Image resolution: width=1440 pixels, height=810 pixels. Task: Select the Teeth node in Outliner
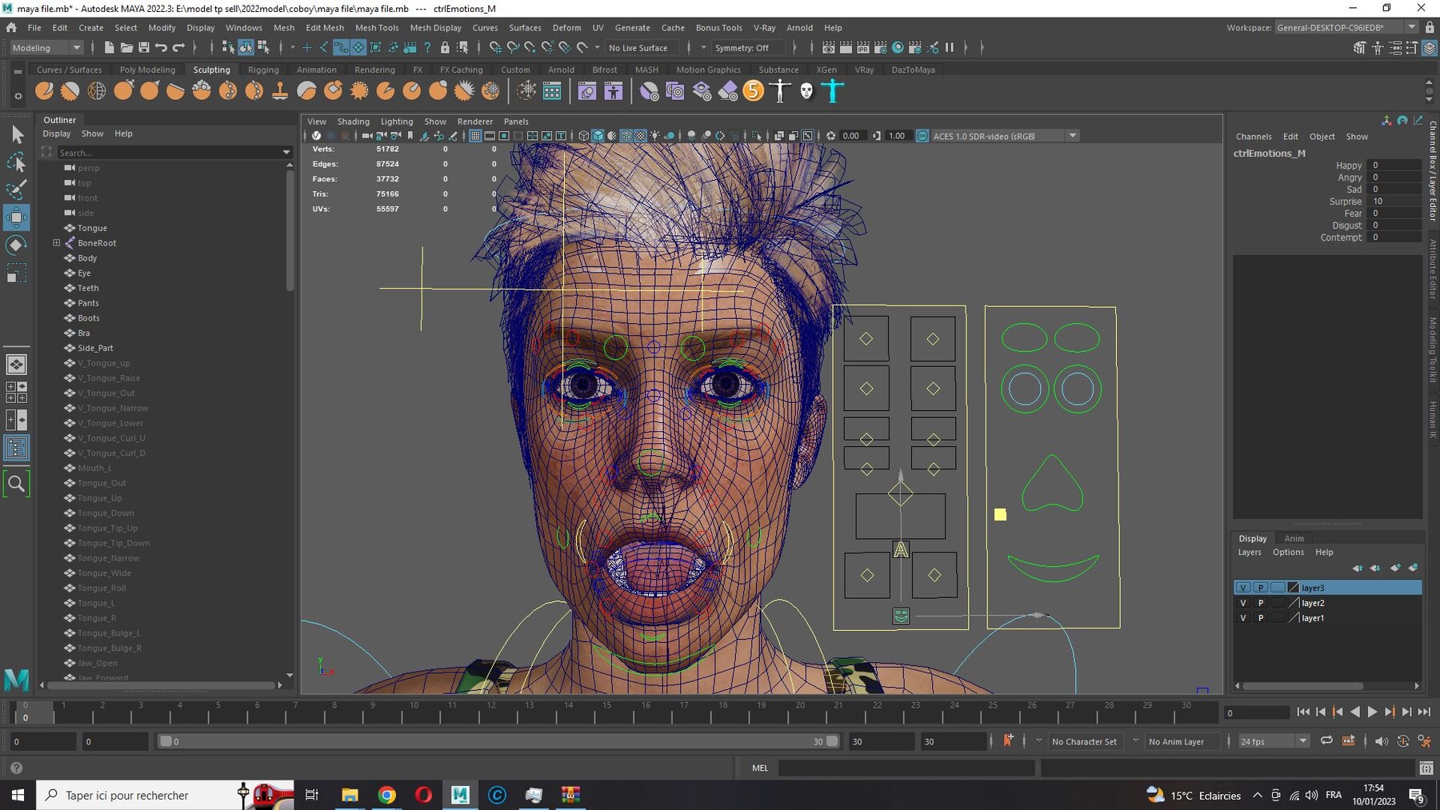click(88, 288)
